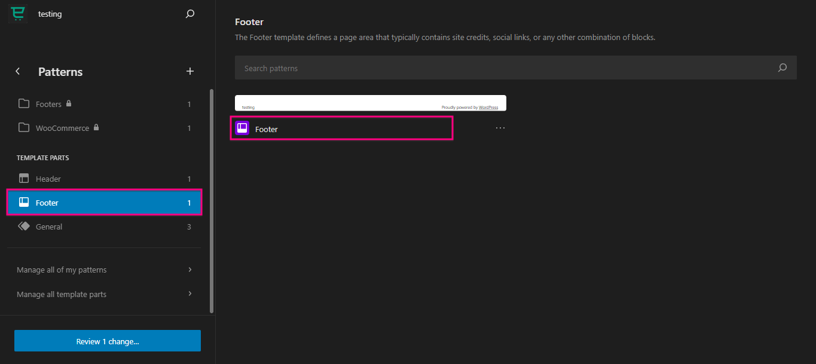This screenshot has width=816, height=364.
Task: Open the site logo icon next to testing
Action: click(x=18, y=13)
